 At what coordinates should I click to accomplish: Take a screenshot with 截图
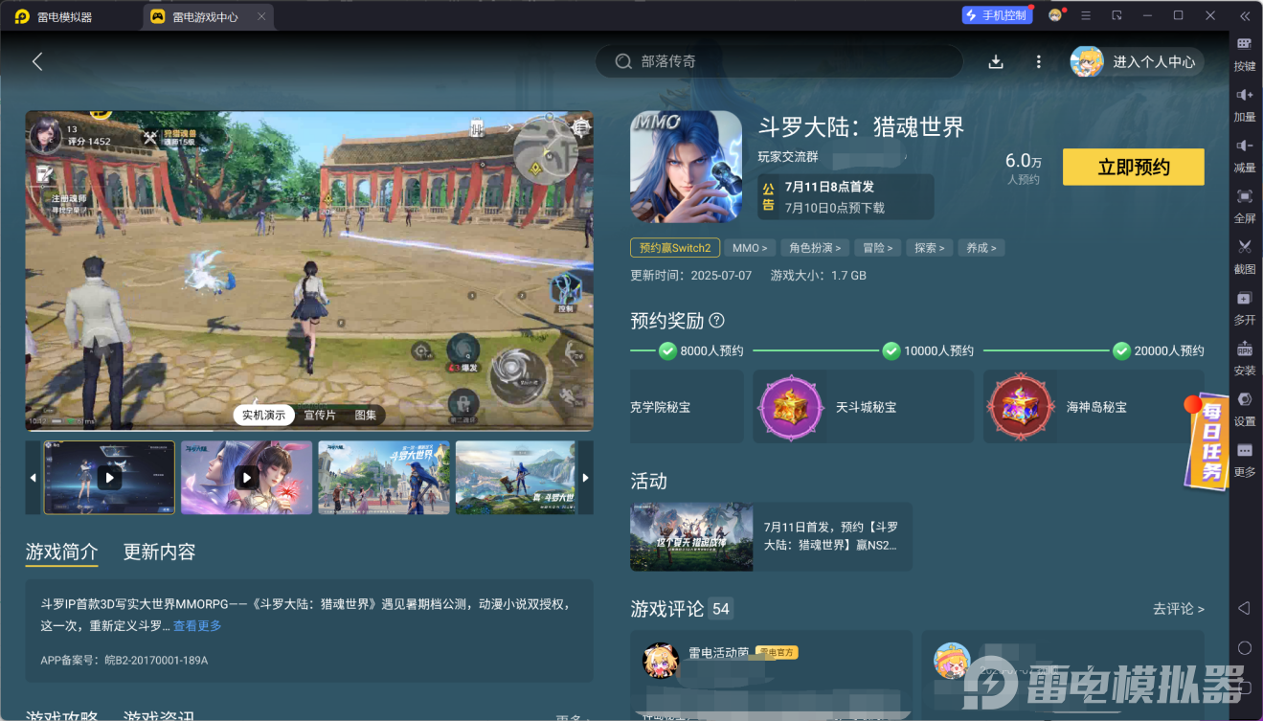pyautogui.click(x=1245, y=258)
